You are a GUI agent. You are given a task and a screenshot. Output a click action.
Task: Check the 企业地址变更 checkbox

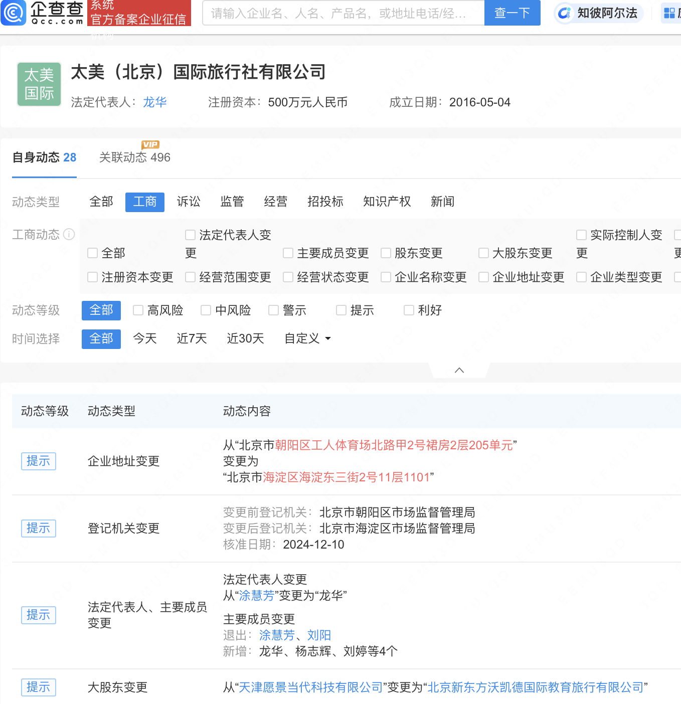483,277
